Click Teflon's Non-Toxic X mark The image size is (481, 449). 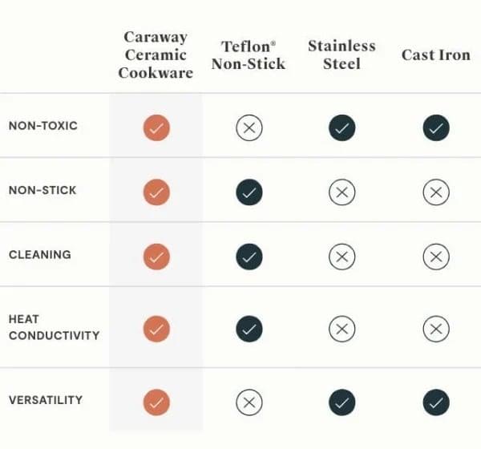tap(249, 127)
